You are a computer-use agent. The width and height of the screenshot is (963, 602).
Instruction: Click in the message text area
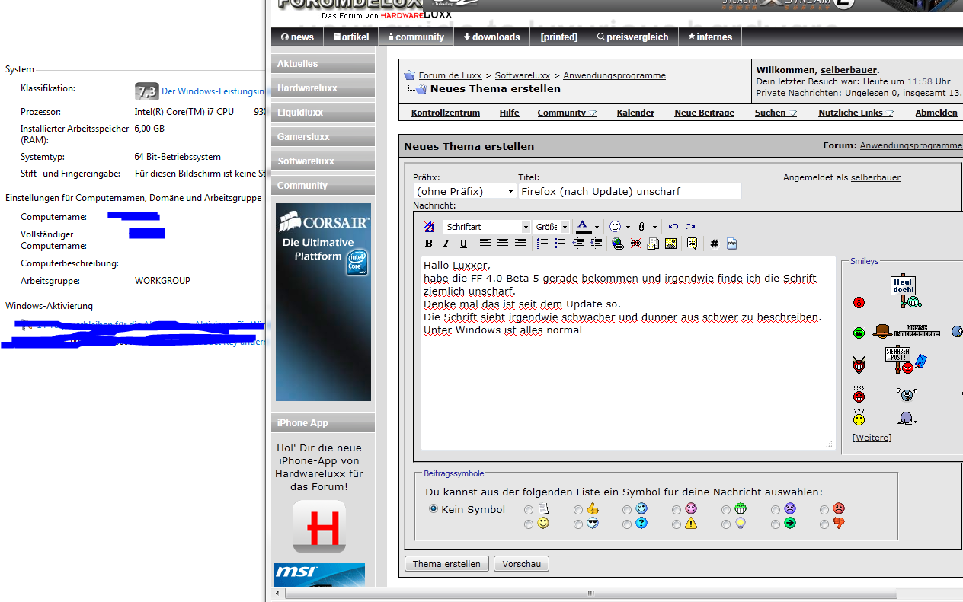click(x=628, y=352)
